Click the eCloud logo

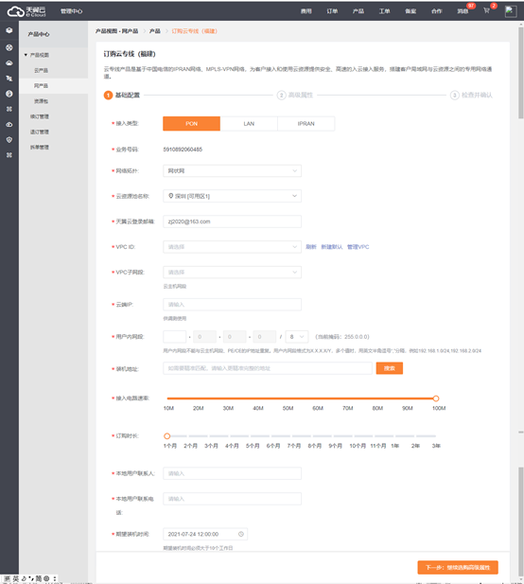tap(26, 11)
